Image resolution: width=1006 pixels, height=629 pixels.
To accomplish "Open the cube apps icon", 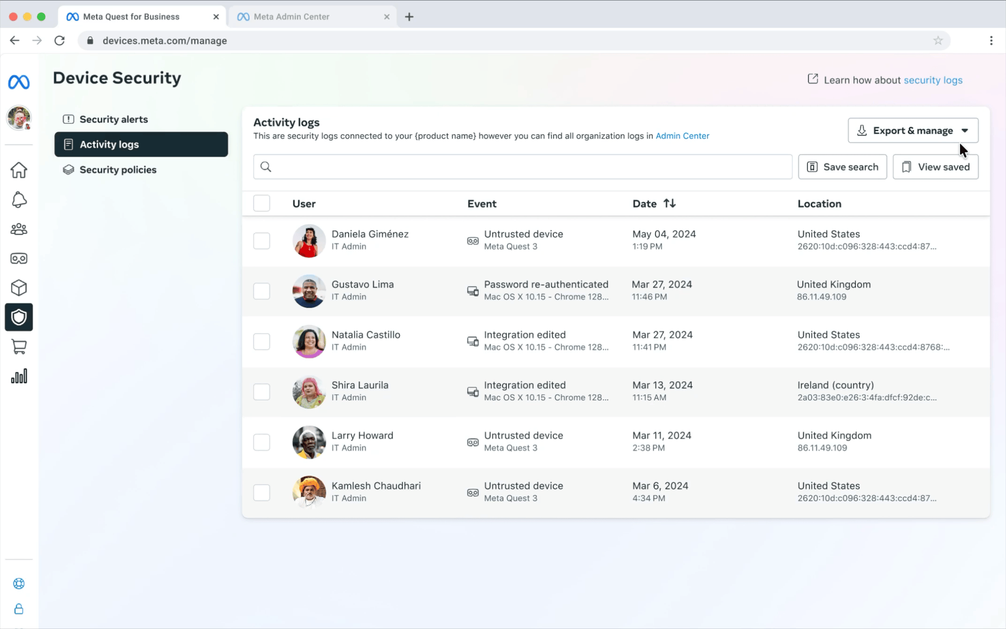I will 19,288.
